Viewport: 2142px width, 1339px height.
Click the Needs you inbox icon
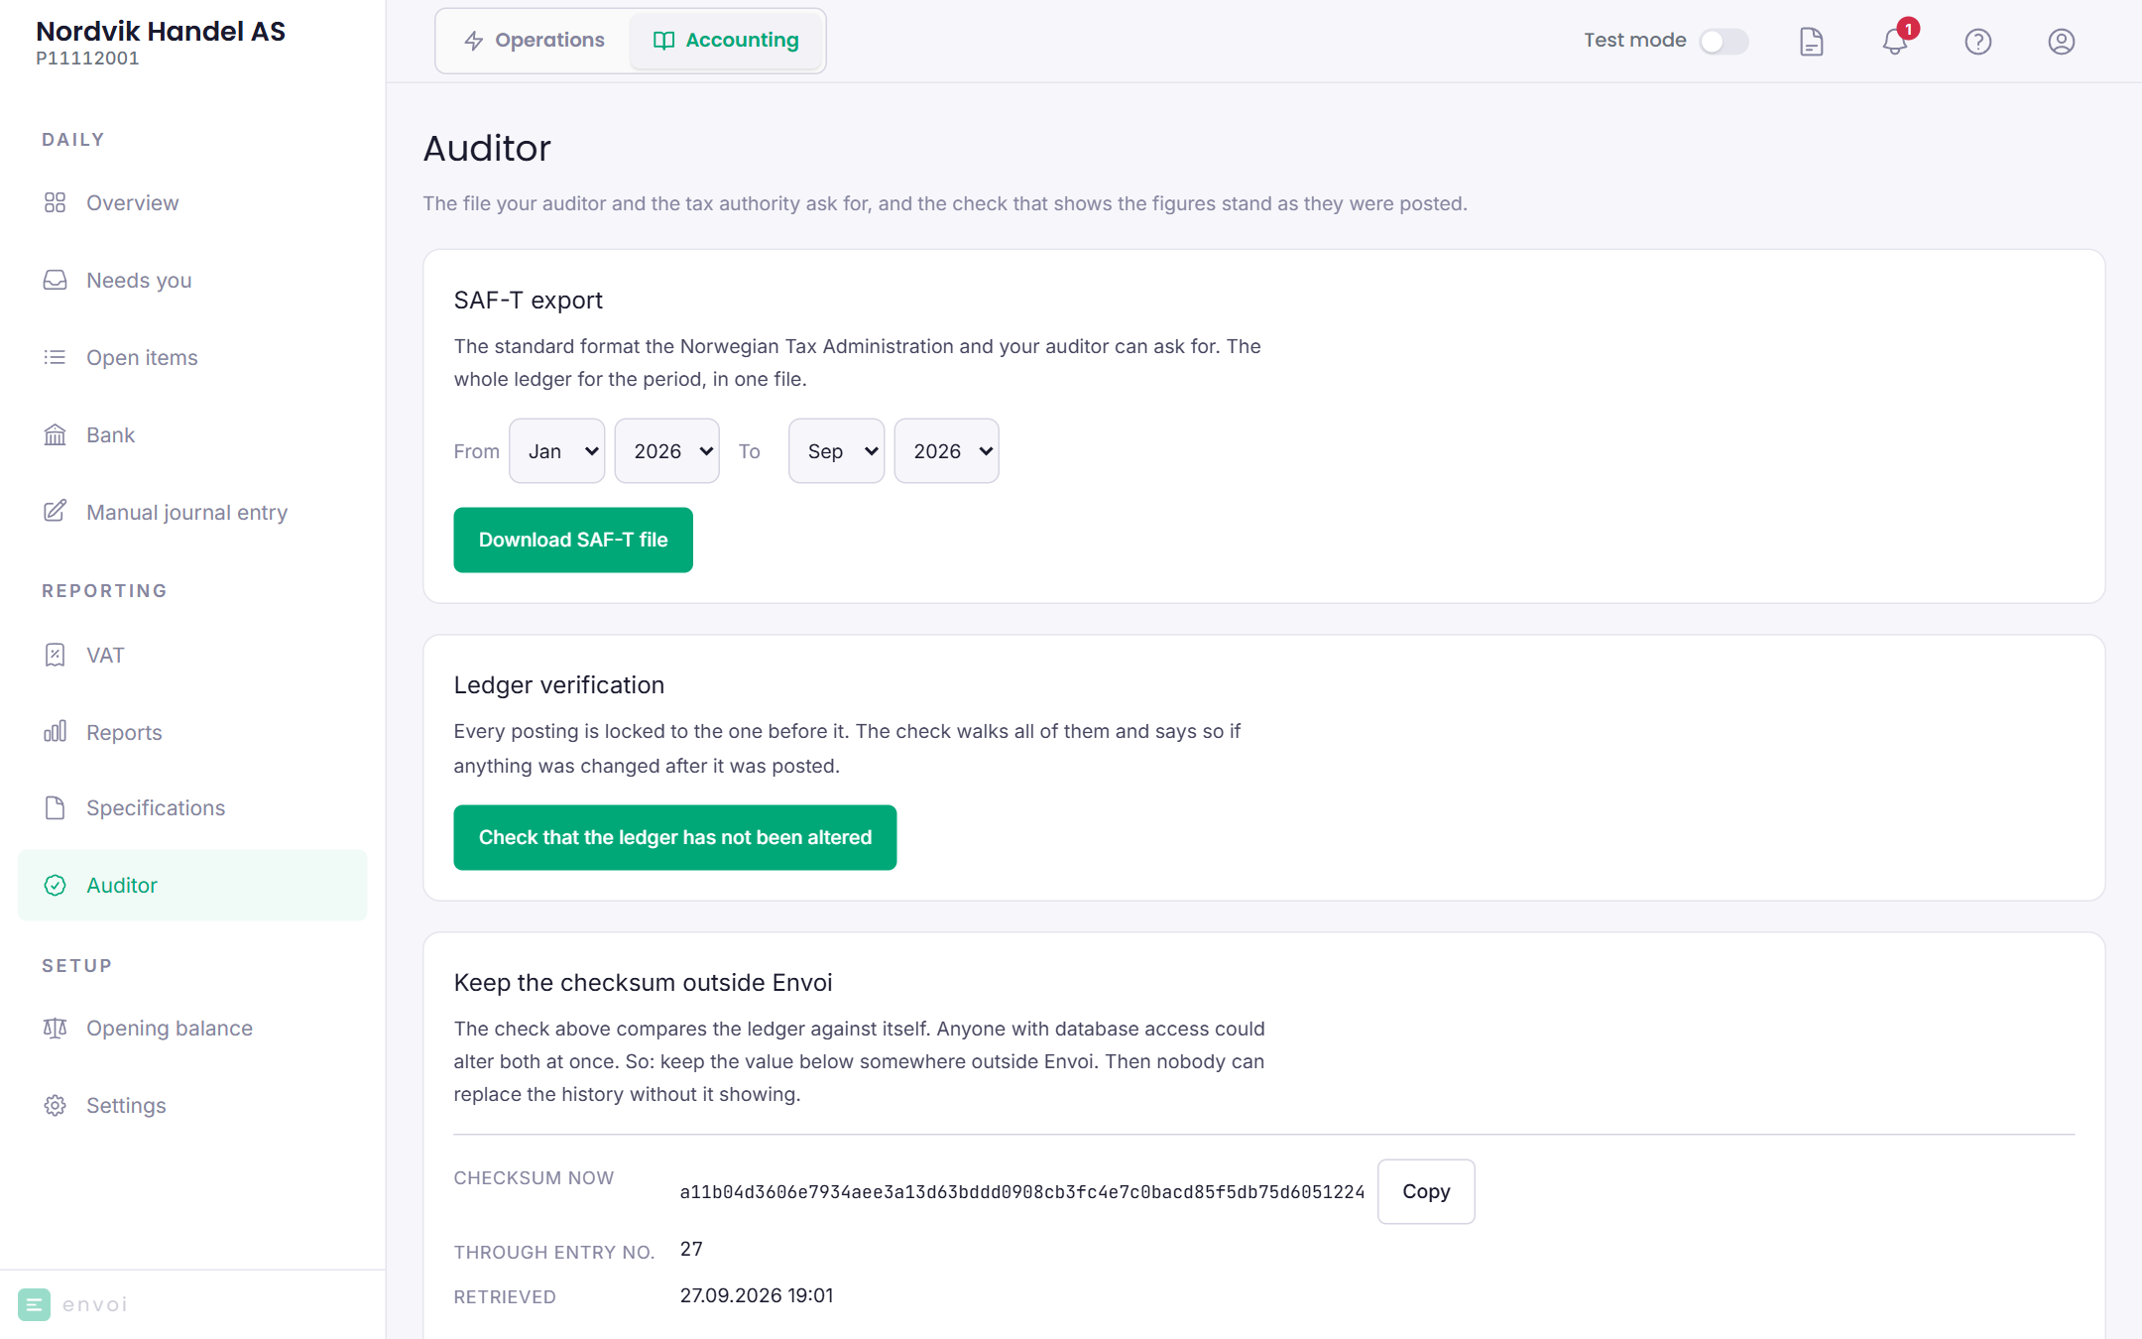pos(55,280)
